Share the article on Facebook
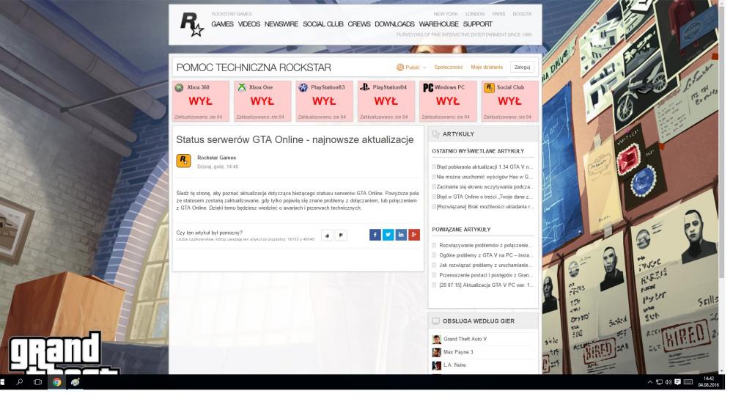This screenshot has width=733, height=413. click(x=375, y=235)
